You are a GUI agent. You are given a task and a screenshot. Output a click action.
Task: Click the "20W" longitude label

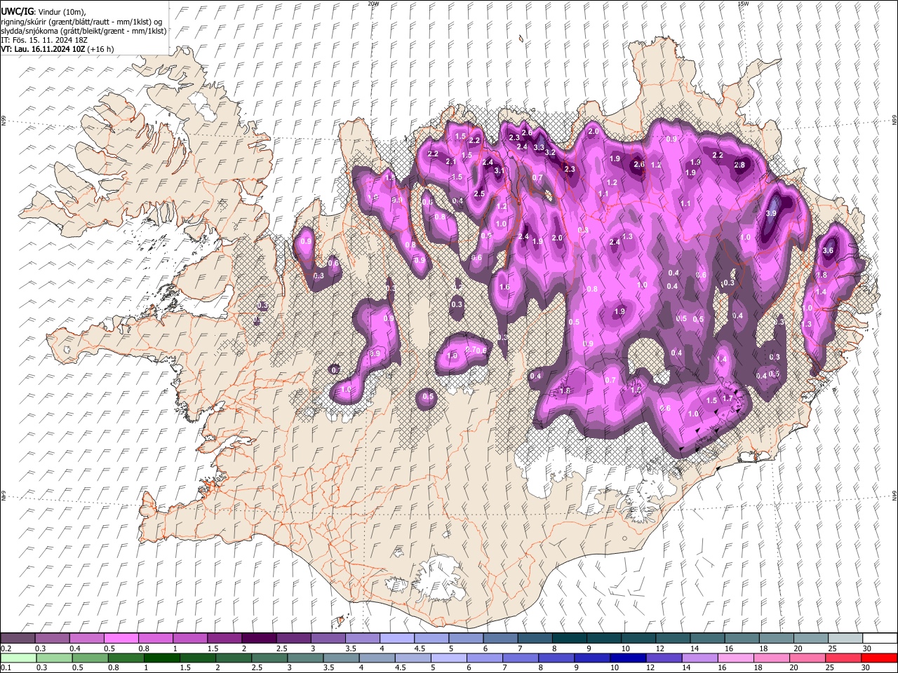pyautogui.click(x=373, y=4)
